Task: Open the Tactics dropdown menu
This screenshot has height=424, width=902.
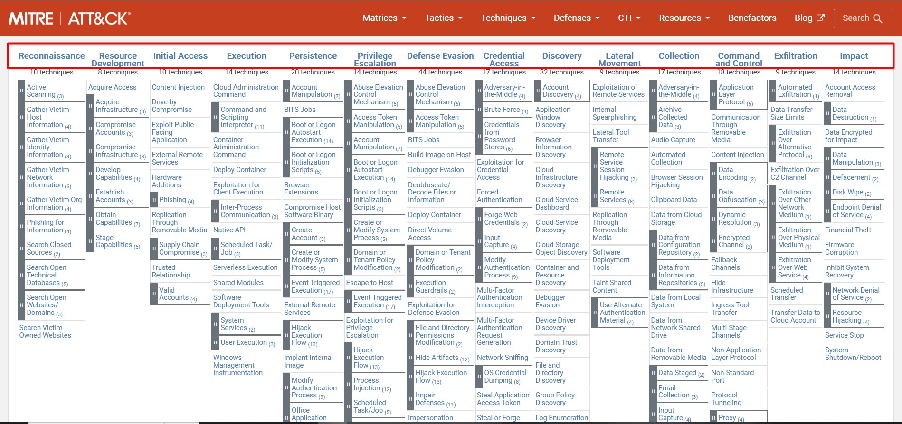Action: (443, 18)
